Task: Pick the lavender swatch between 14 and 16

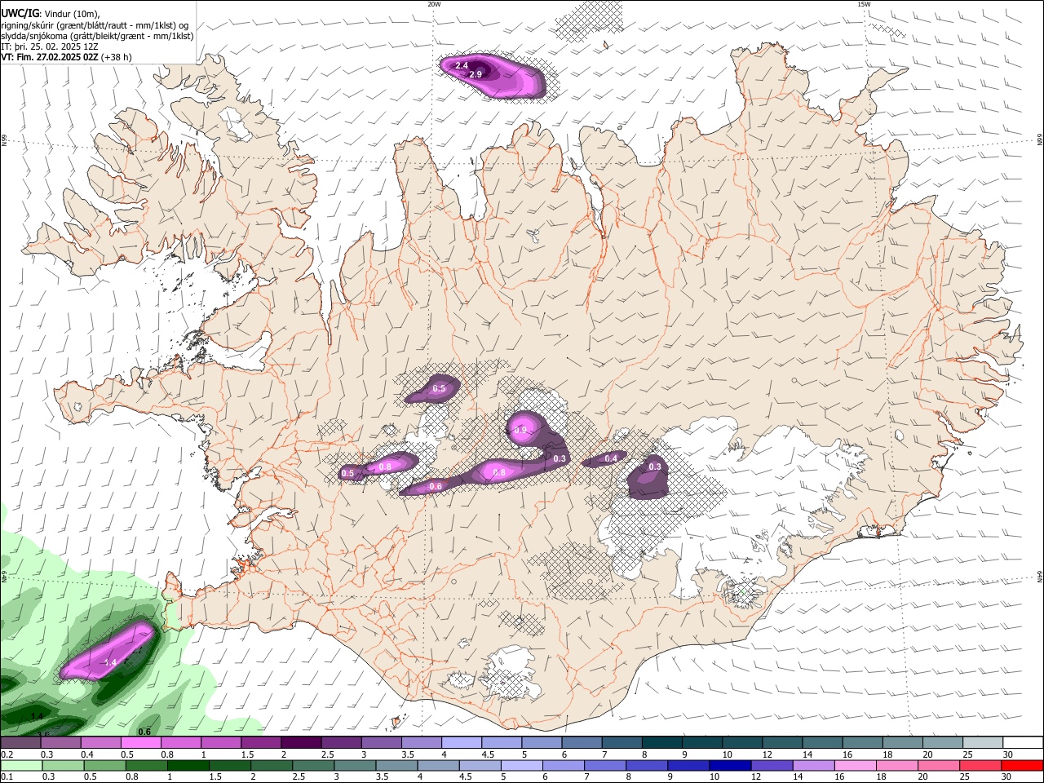Action: [813, 766]
